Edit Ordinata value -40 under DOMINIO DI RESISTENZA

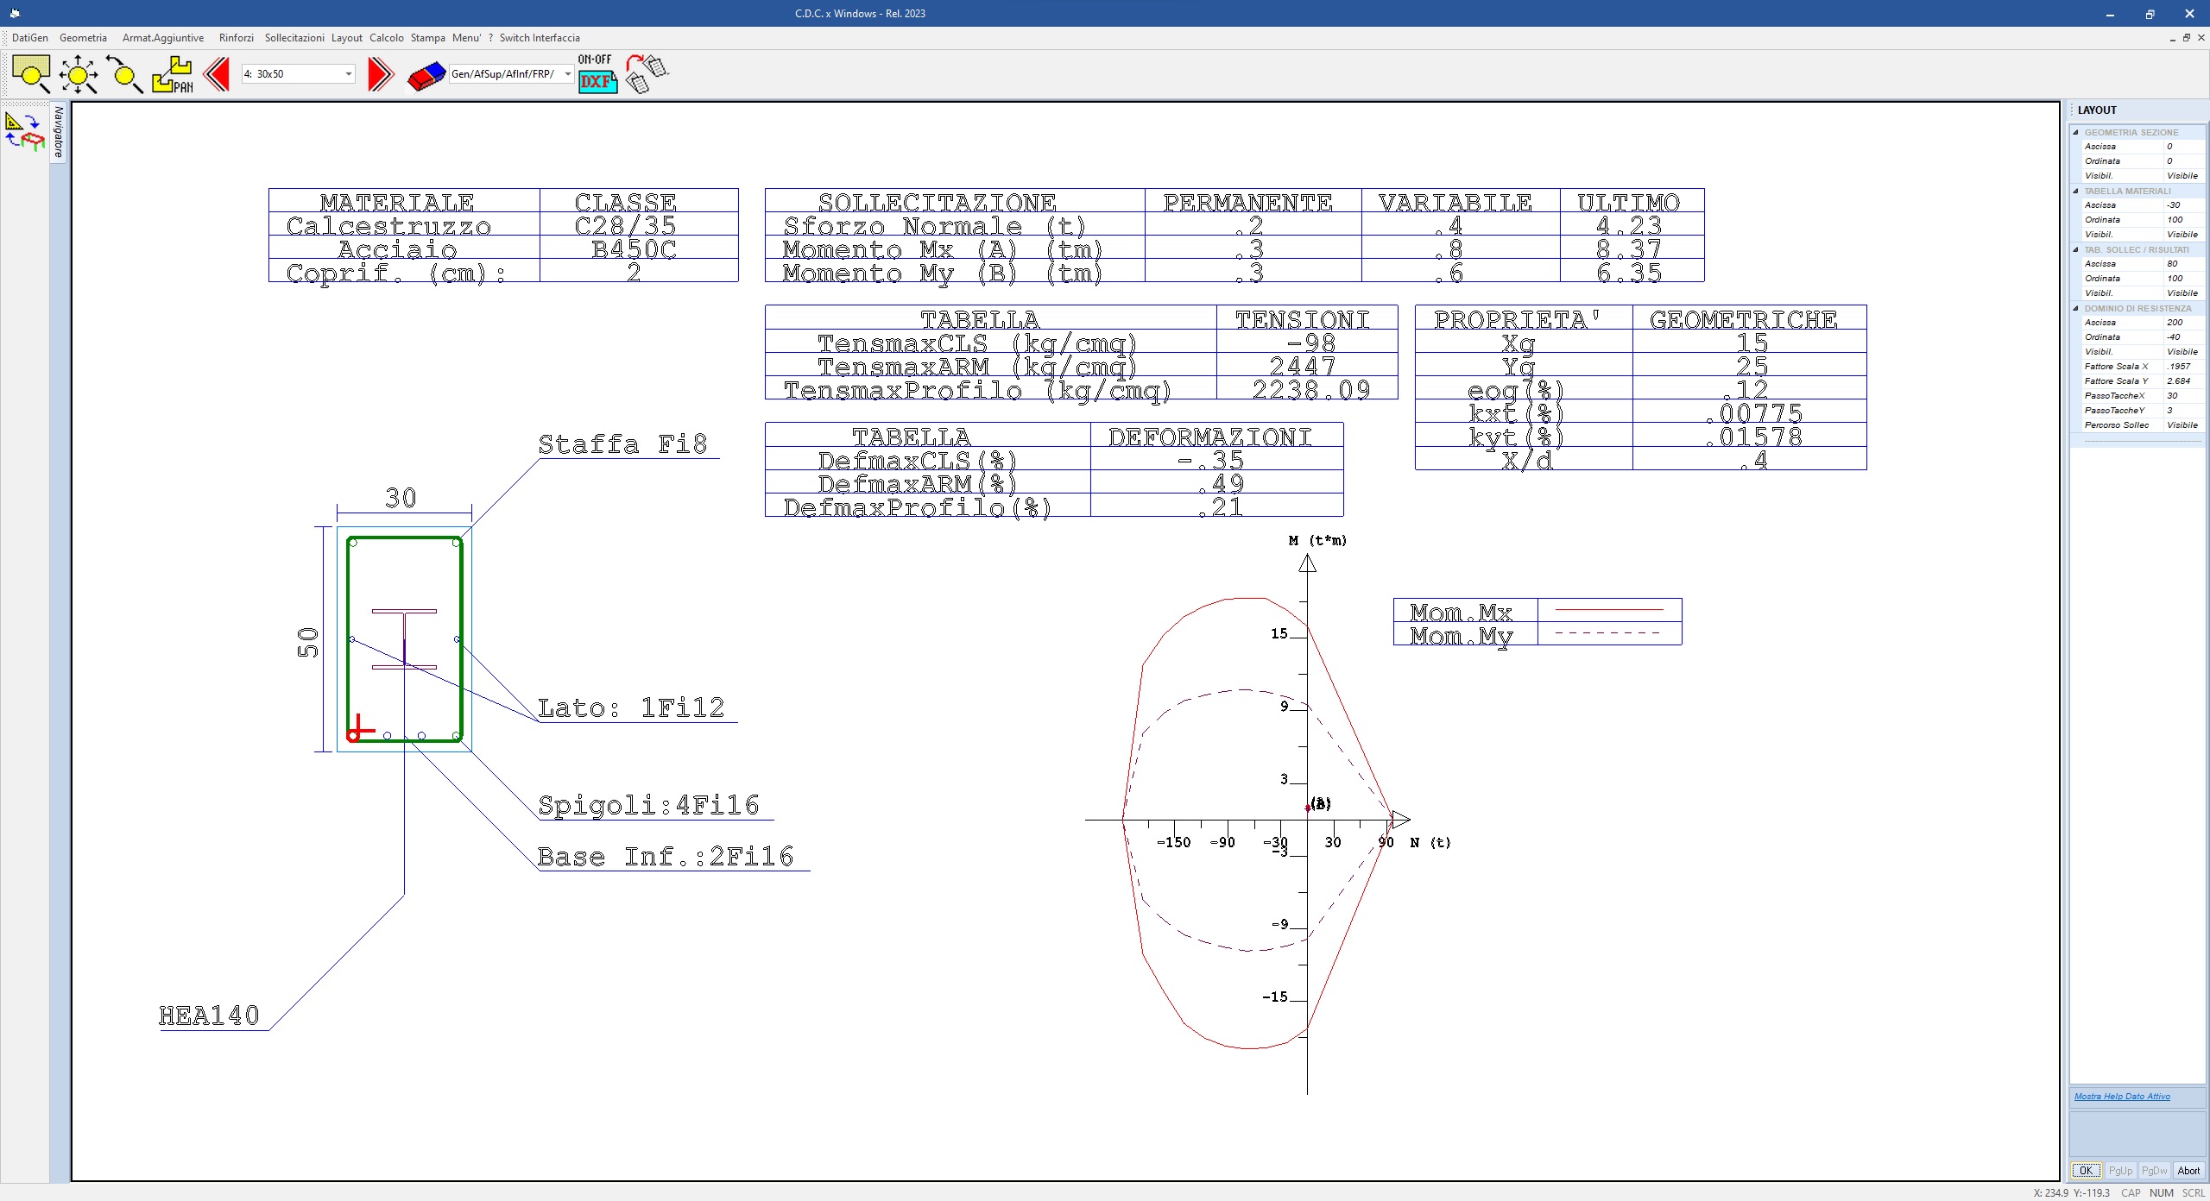click(x=2183, y=337)
